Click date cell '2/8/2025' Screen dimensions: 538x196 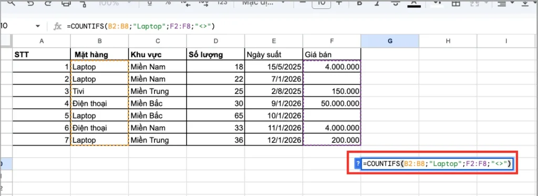273,91
